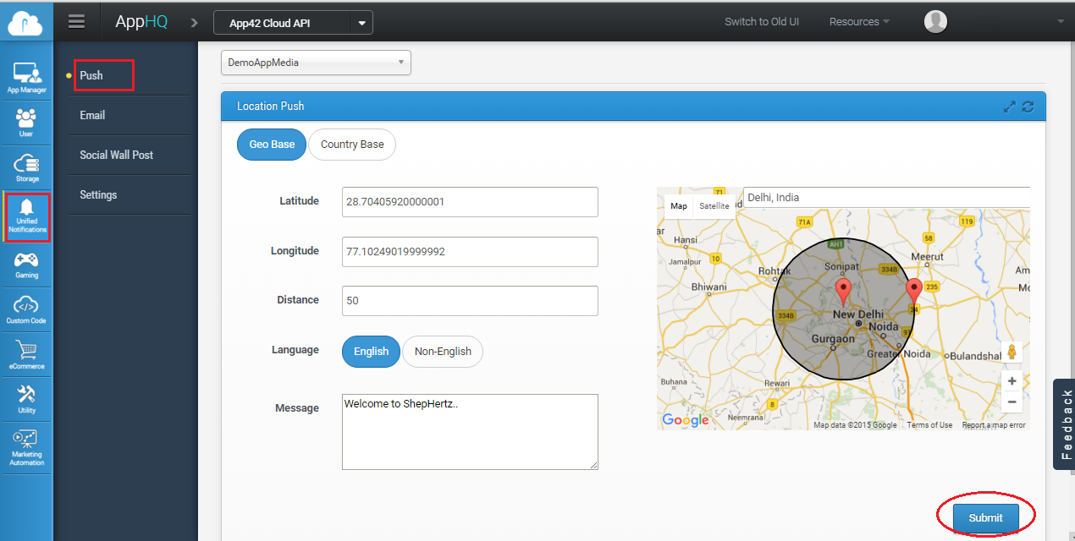
Task: Expand the DemoAppMedia app selector
Action: 316,63
